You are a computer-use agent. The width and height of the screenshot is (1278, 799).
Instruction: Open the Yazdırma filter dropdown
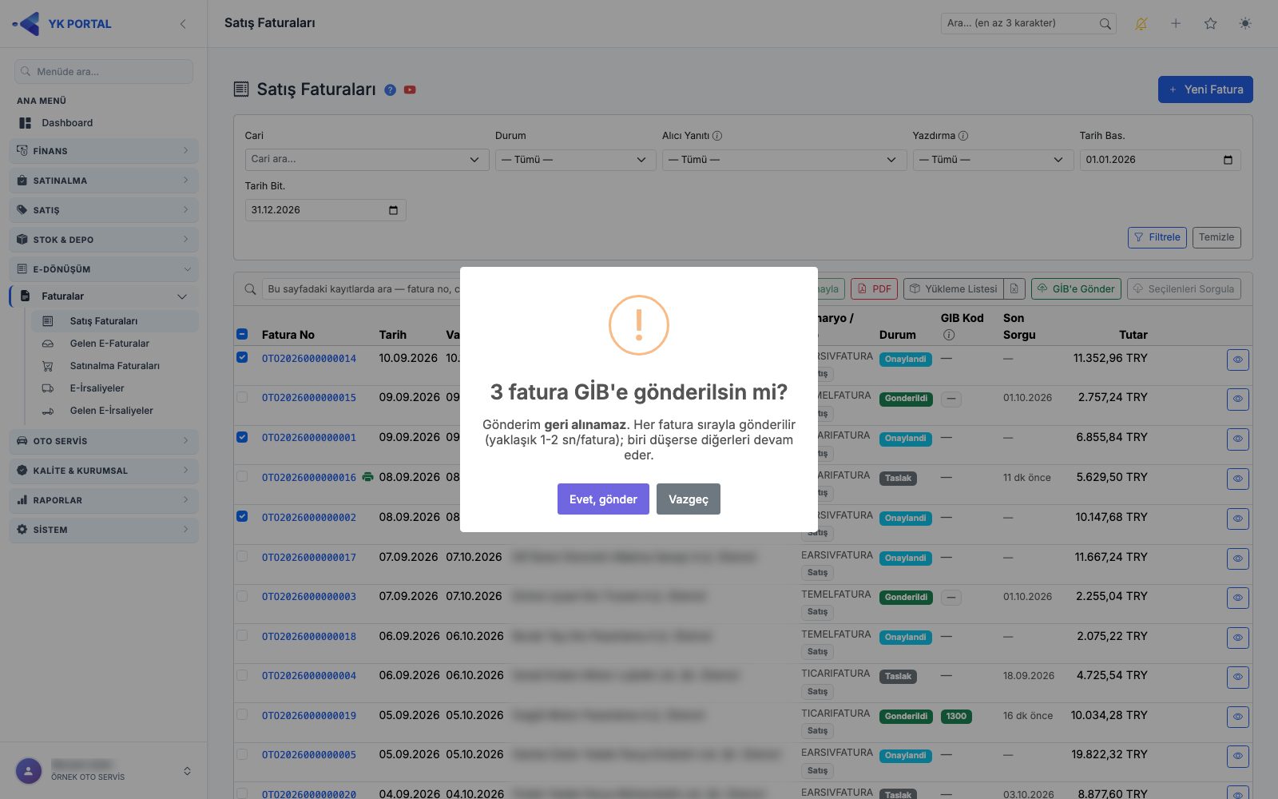click(x=993, y=160)
